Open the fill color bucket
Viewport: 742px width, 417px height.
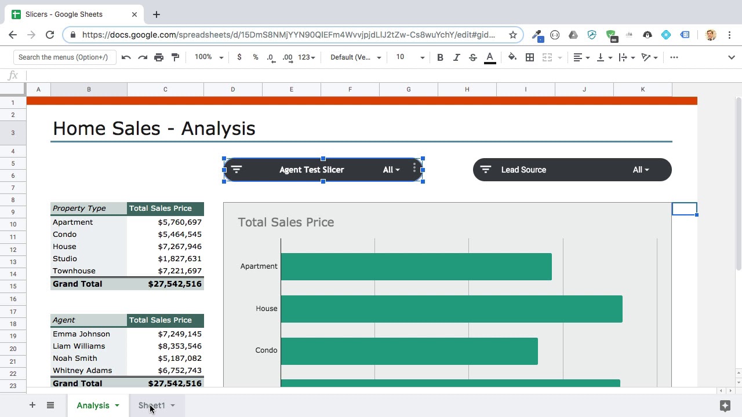tap(512, 57)
